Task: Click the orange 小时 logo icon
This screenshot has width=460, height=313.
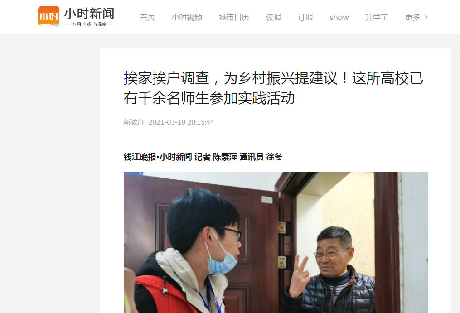Action: pyautogui.click(x=48, y=16)
